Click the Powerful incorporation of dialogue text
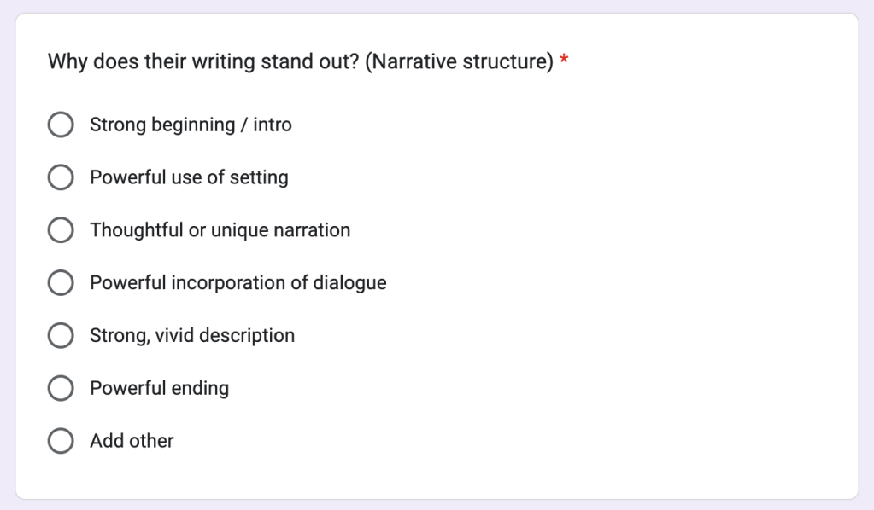The height and width of the screenshot is (510, 874). [237, 282]
